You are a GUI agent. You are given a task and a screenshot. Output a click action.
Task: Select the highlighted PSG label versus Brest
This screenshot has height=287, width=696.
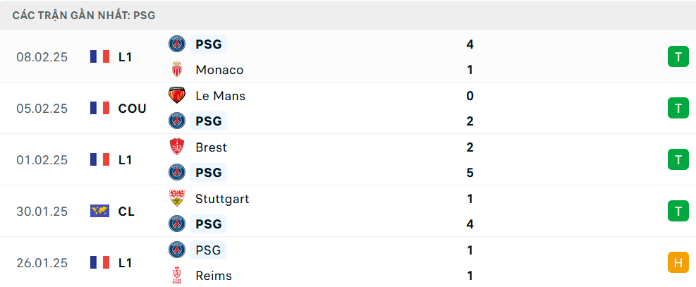click(x=208, y=173)
